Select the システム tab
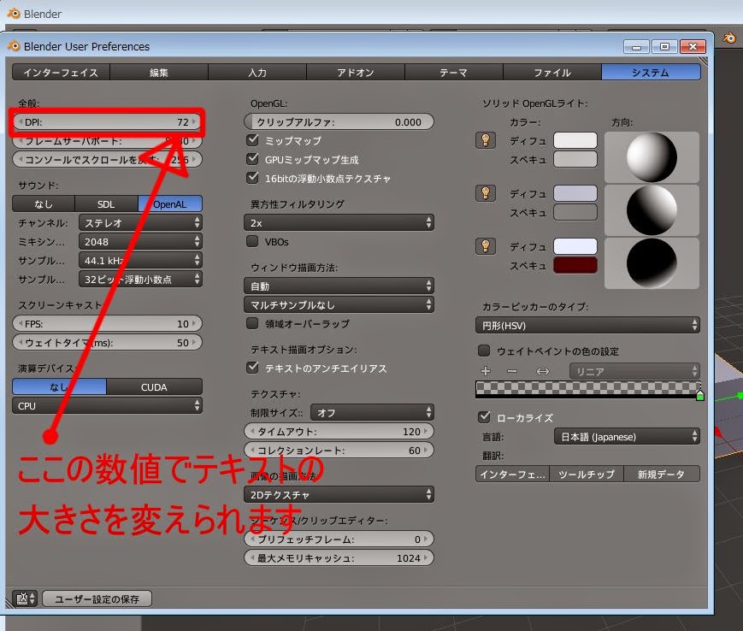Screen dimensions: 743x631 click(x=651, y=73)
